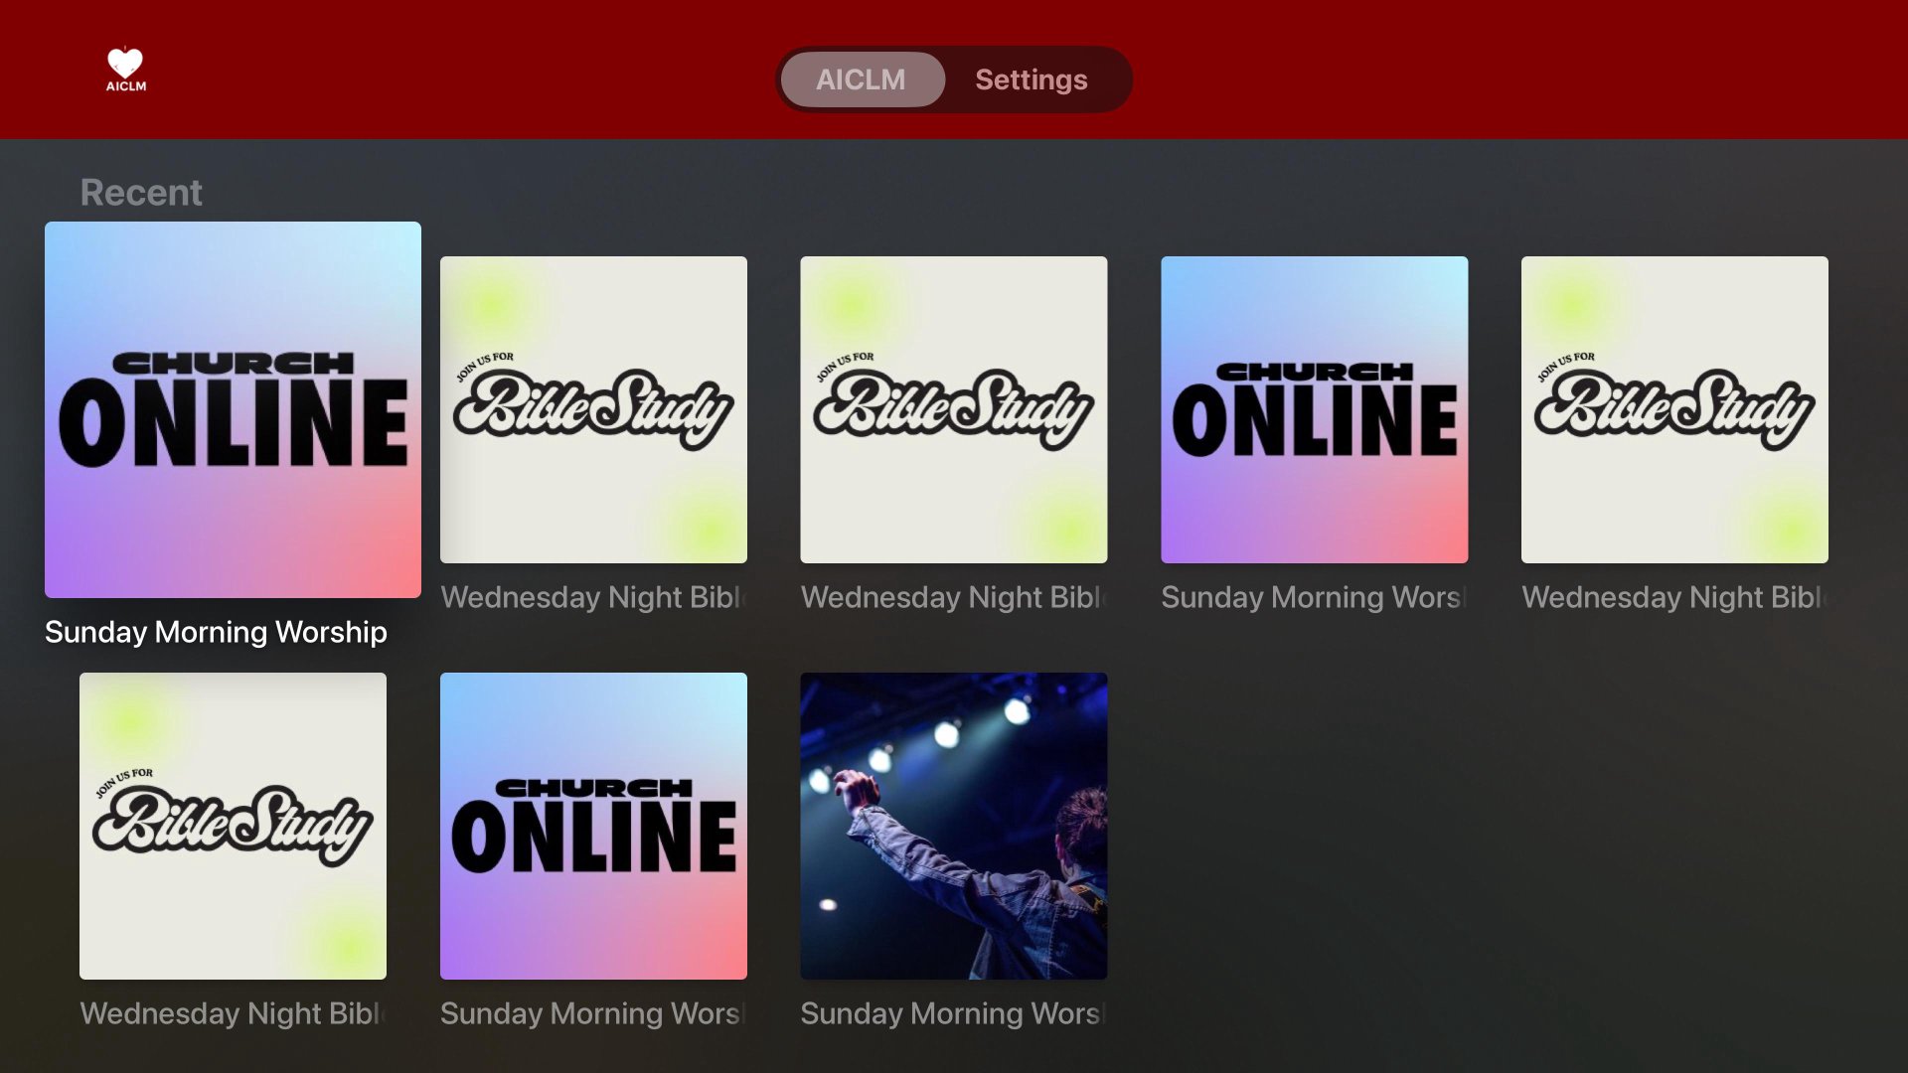1908x1073 pixels.
Task: Click title under the concert photo
Action: coord(953,1013)
